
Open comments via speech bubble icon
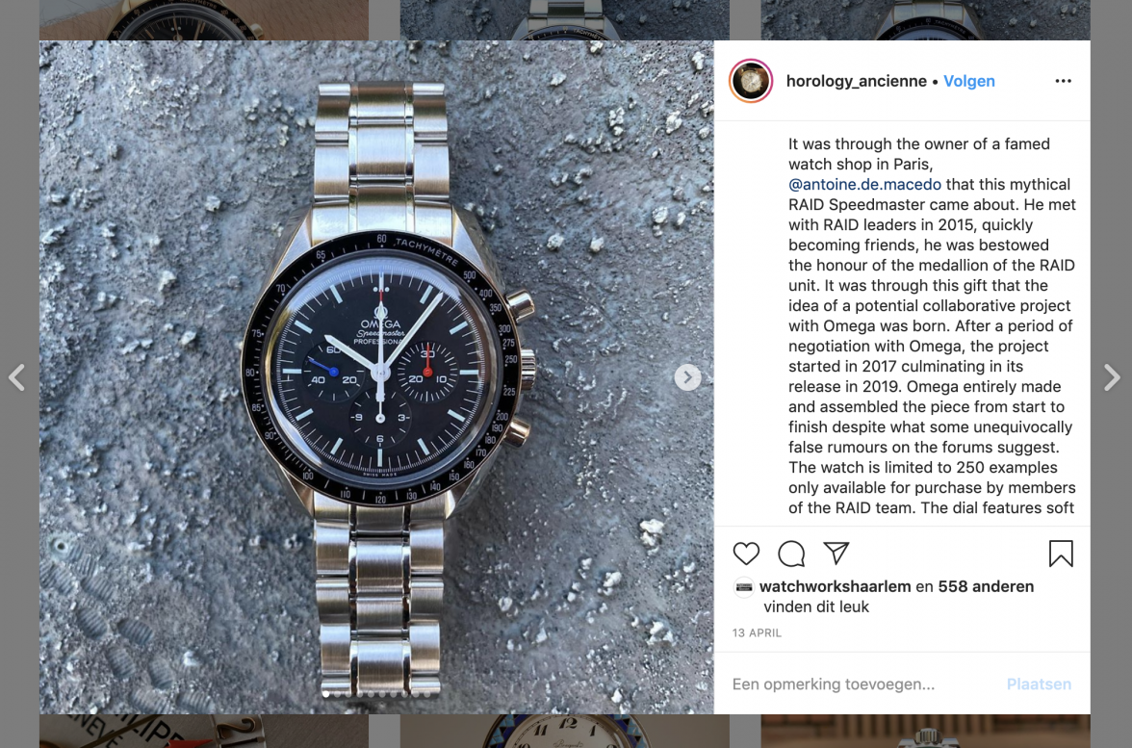[791, 554]
